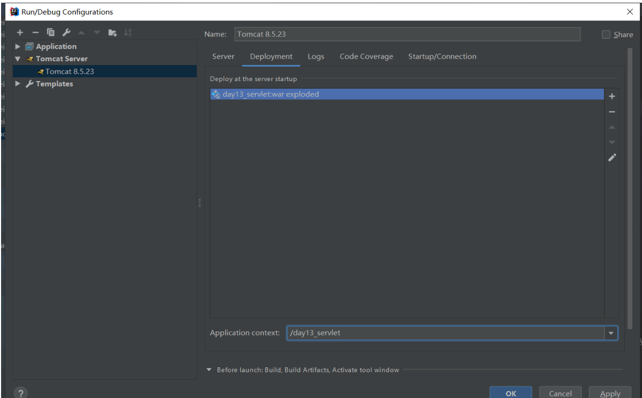Move deployment artifact down
The height and width of the screenshot is (398, 642).
coord(612,142)
